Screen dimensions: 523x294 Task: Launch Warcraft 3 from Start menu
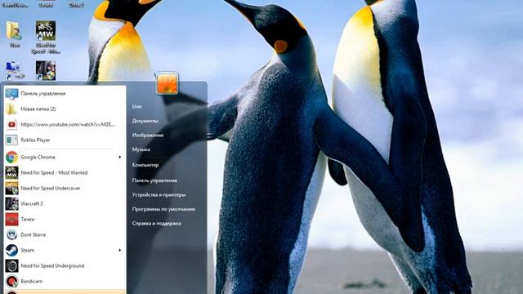(x=65, y=203)
